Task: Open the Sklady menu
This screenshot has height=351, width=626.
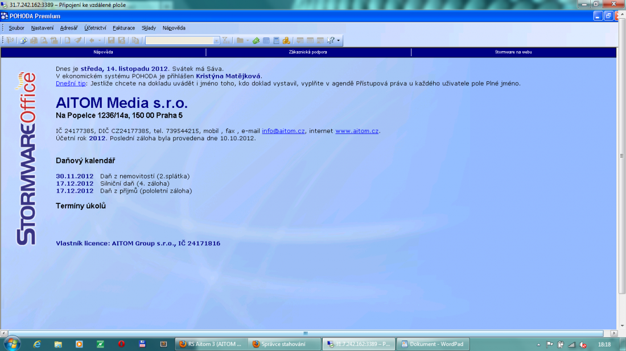Action: [149, 28]
